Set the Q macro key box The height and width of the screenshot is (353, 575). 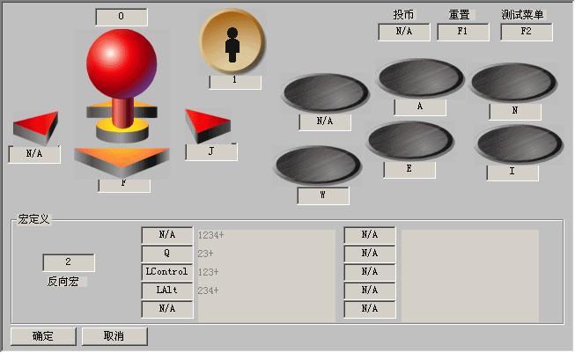pyautogui.click(x=167, y=254)
